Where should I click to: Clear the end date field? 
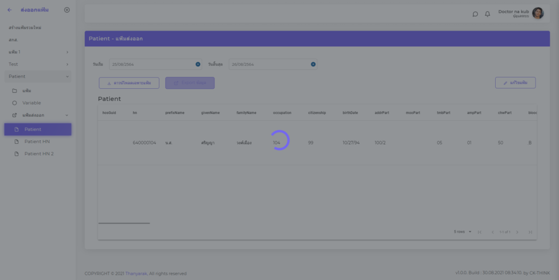[313, 64]
